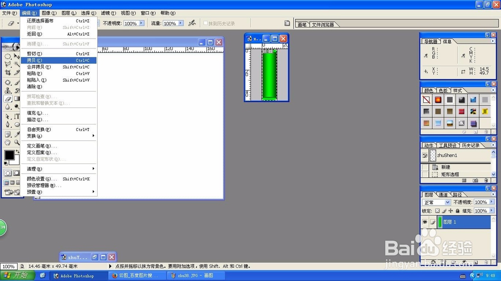Open the 填充 fill slider arrow
This screenshot has width=501, height=281.
coord(491,210)
